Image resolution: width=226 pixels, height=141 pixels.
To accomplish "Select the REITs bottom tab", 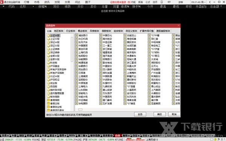I will click(72, 135).
